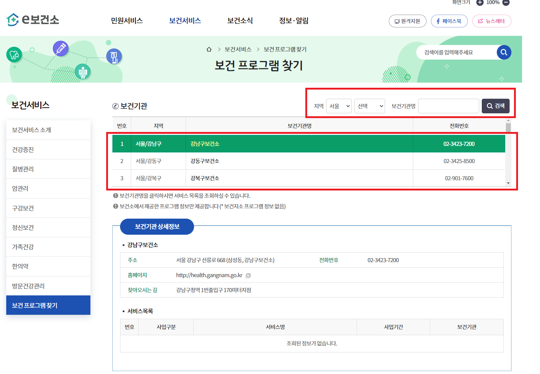
Task: Switch to the 민원서비스 menu
Action: coord(126,21)
